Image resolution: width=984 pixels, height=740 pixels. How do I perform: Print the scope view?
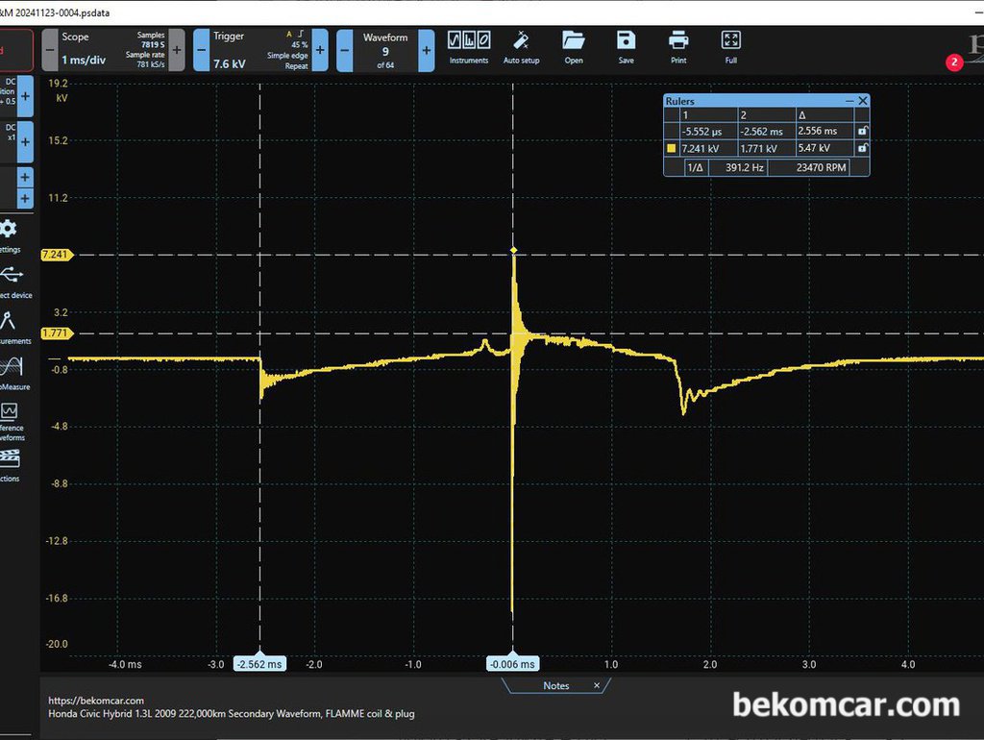point(678,48)
